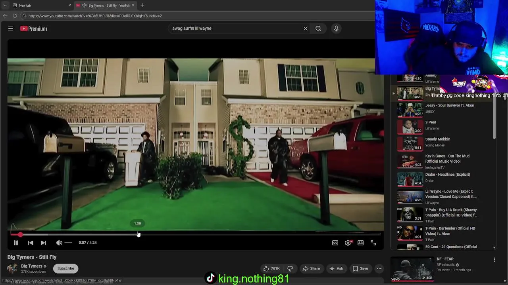Reload the YouTube page
Screen dimensions: 508x285
tap(15, 16)
